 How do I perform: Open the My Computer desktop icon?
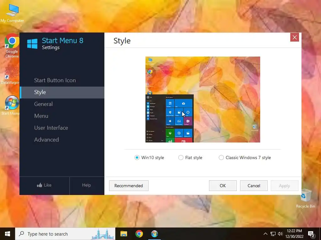(12, 13)
